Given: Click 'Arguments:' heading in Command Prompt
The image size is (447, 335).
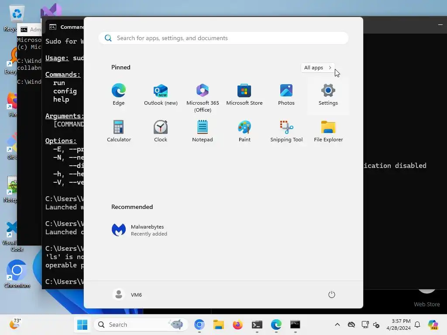Looking at the screenshot, I should pos(65,116).
